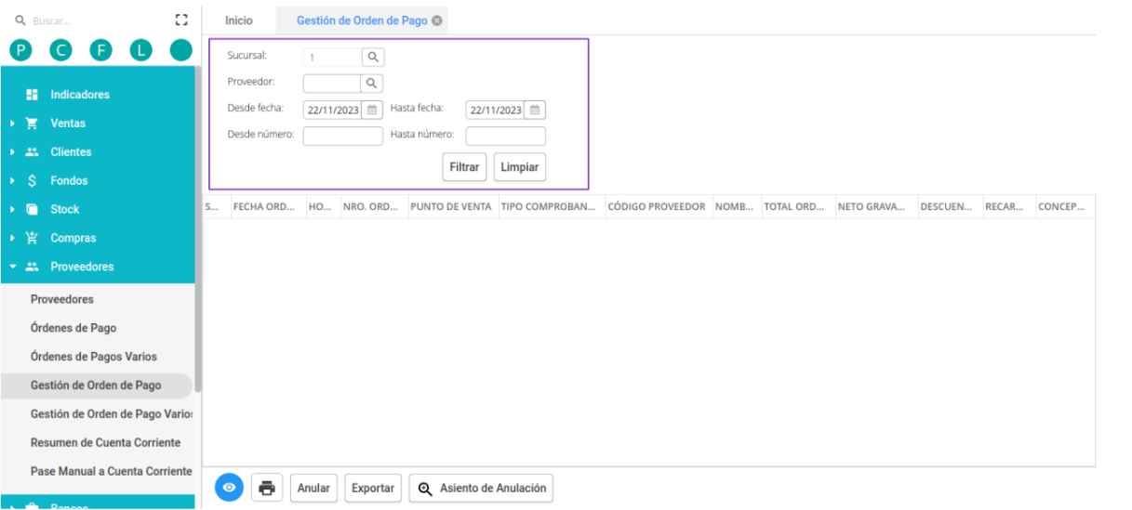Open Pase Manual a Cuenta Corriente item
Screen dimensions: 1132x510
pos(111,472)
